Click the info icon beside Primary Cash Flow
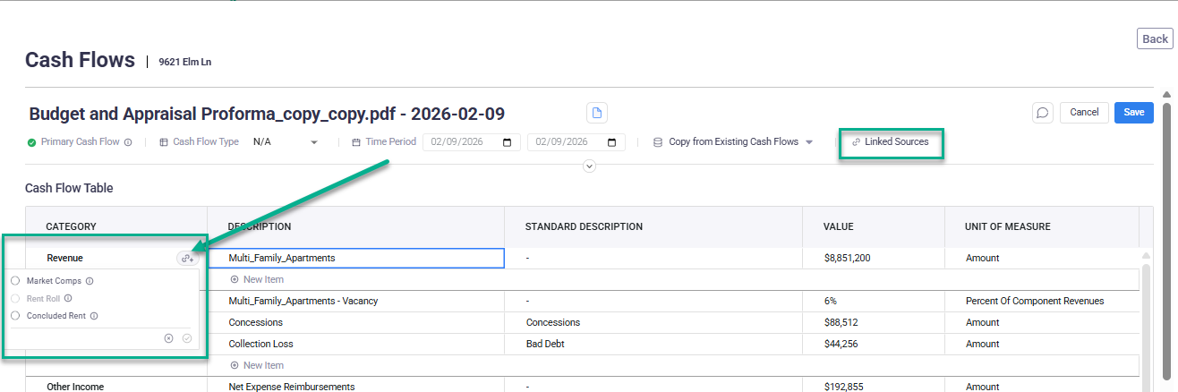Screen dimensions: 1178x392 128,142
